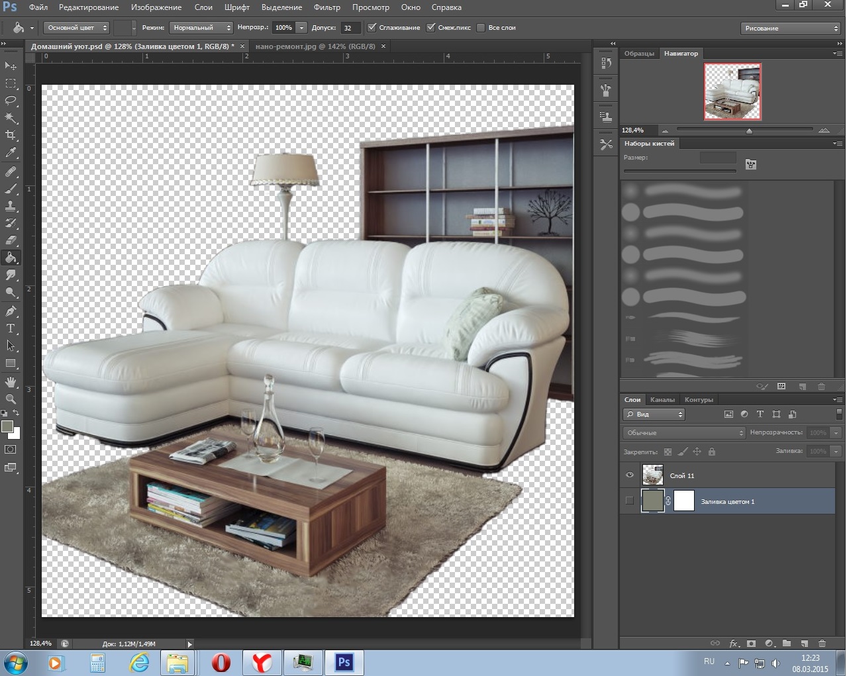Select the History Brush tool
The width and height of the screenshot is (847, 676).
click(11, 223)
